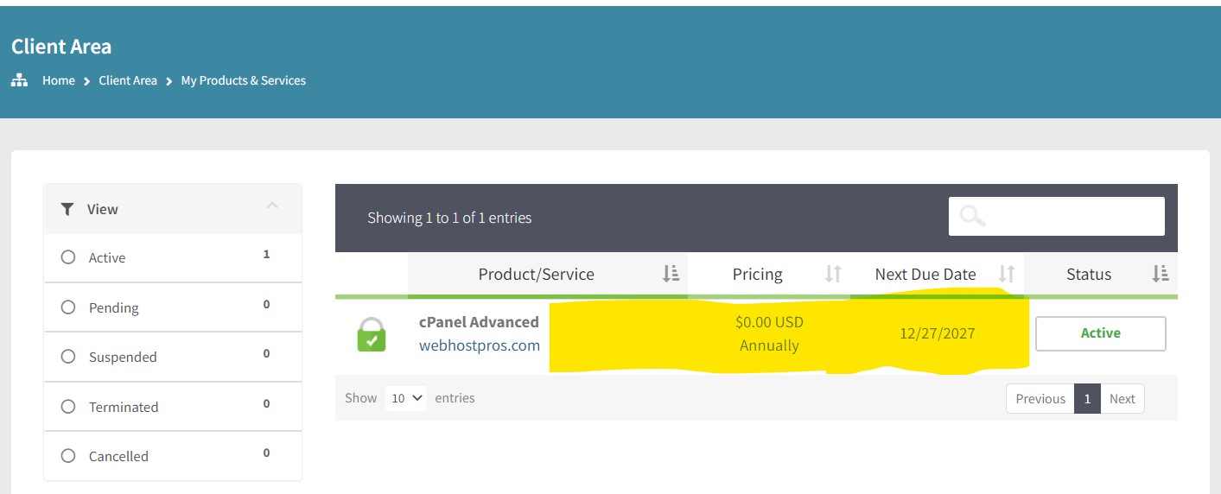
Task: Open the webhostpros.com domain link
Action: (480, 345)
